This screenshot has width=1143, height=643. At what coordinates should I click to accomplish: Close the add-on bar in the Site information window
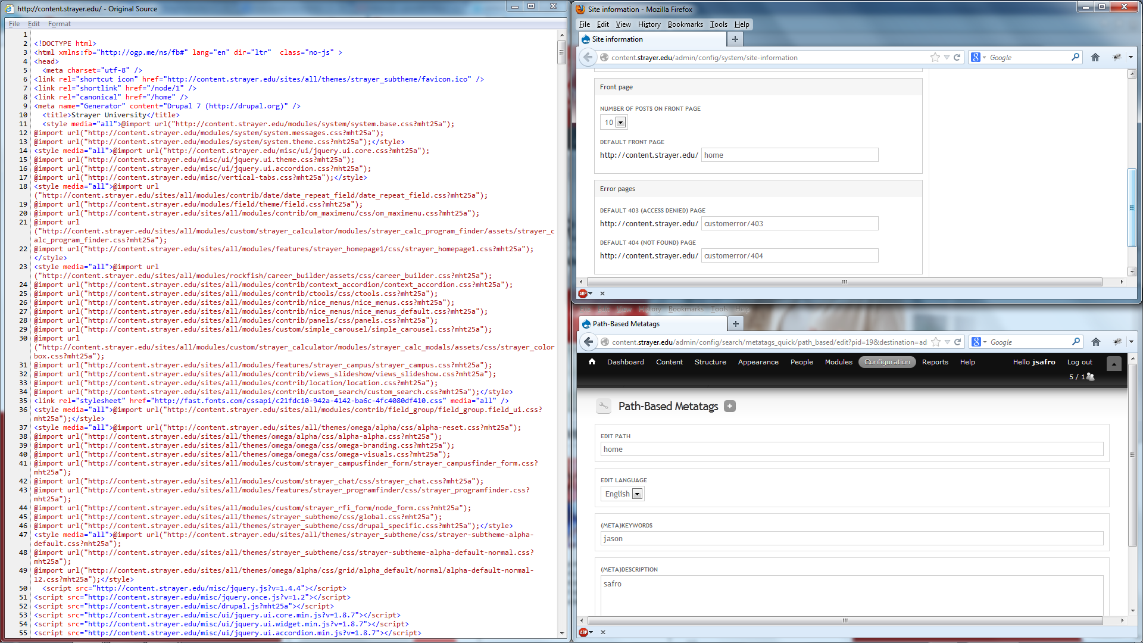click(602, 294)
